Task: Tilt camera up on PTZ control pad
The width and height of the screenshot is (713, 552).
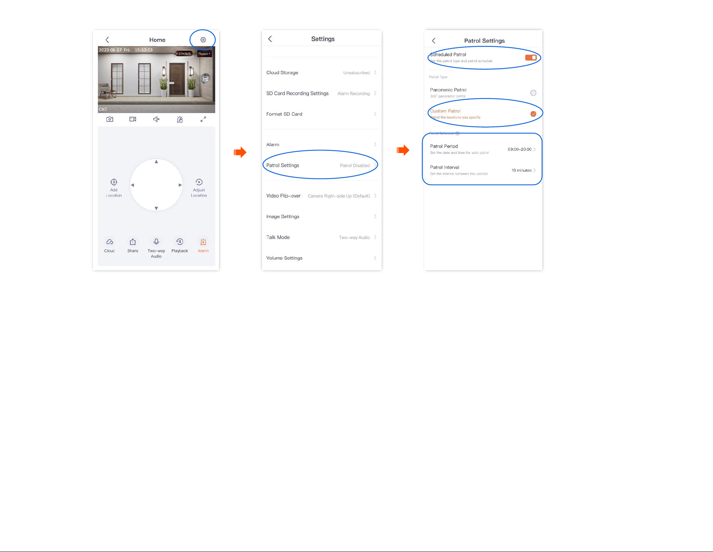Action: (156, 162)
